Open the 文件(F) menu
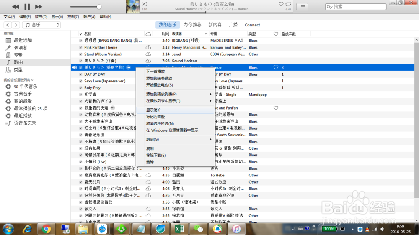 coord(9,17)
